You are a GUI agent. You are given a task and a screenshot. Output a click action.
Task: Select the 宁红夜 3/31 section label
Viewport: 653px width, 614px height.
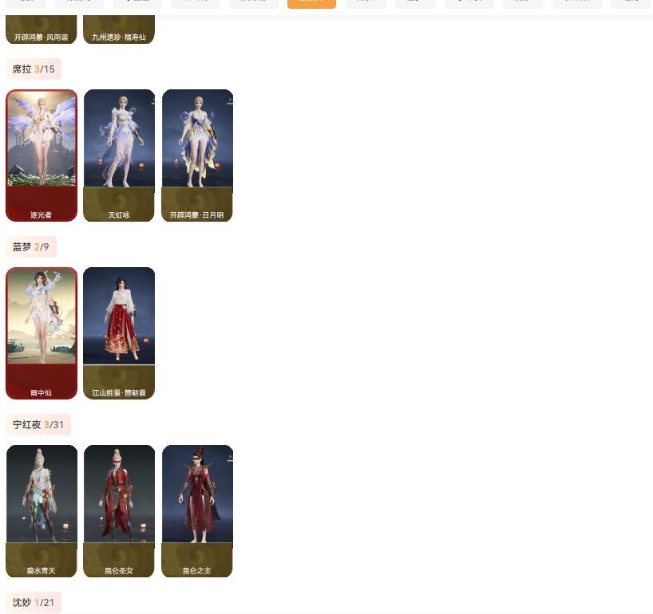coord(38,425)
